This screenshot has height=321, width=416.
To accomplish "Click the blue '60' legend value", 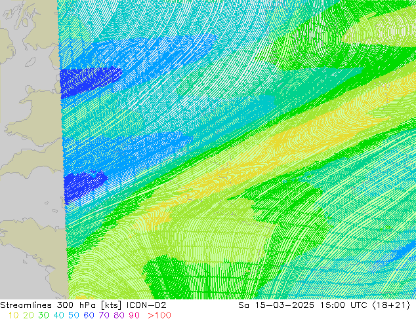I will 89,315.
